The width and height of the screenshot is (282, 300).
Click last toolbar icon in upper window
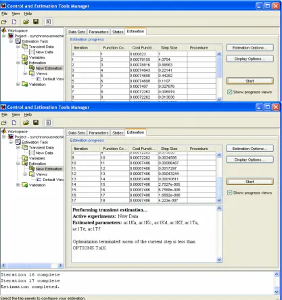[x=48, y=22]
